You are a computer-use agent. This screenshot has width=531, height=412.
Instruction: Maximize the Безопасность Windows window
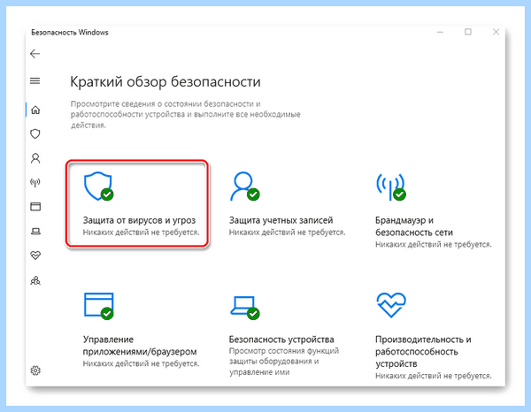click(468, 32)
